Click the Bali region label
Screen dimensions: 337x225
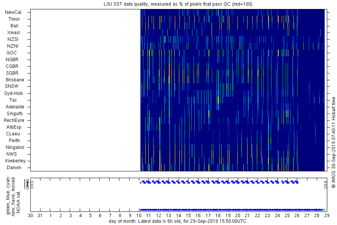pyautogui.click(x=14, y=26)
